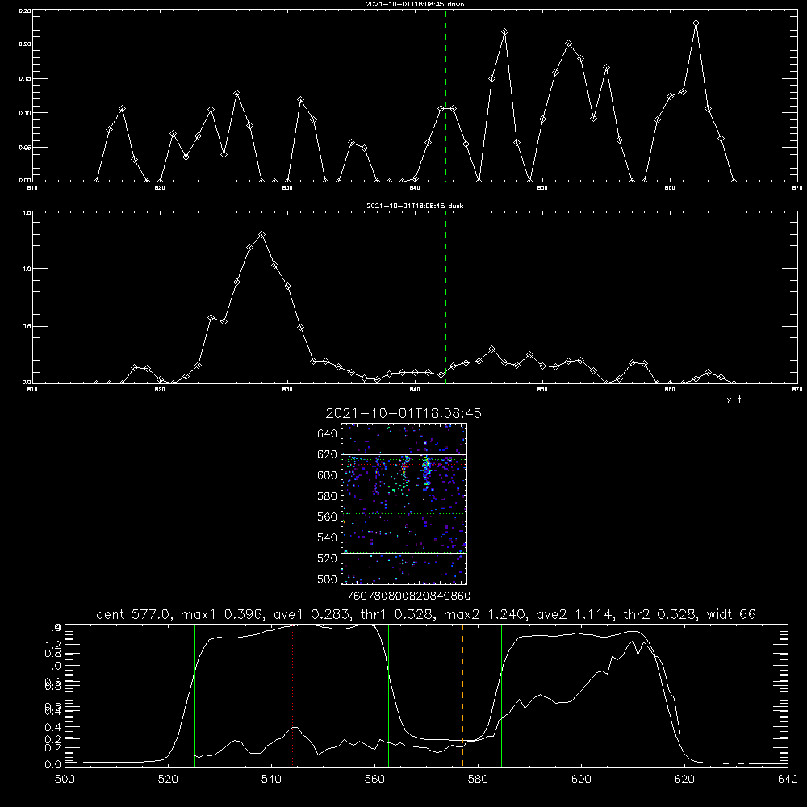Image resolution: width=807 pixels, height=807 pixels.
Task: Click the 'max2 1.240' value in the stats line
Action: coord(485,614)
